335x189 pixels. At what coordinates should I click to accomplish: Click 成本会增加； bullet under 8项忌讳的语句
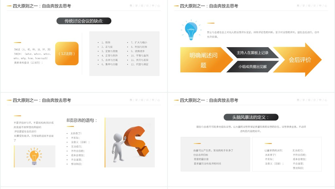pos(78,156)
